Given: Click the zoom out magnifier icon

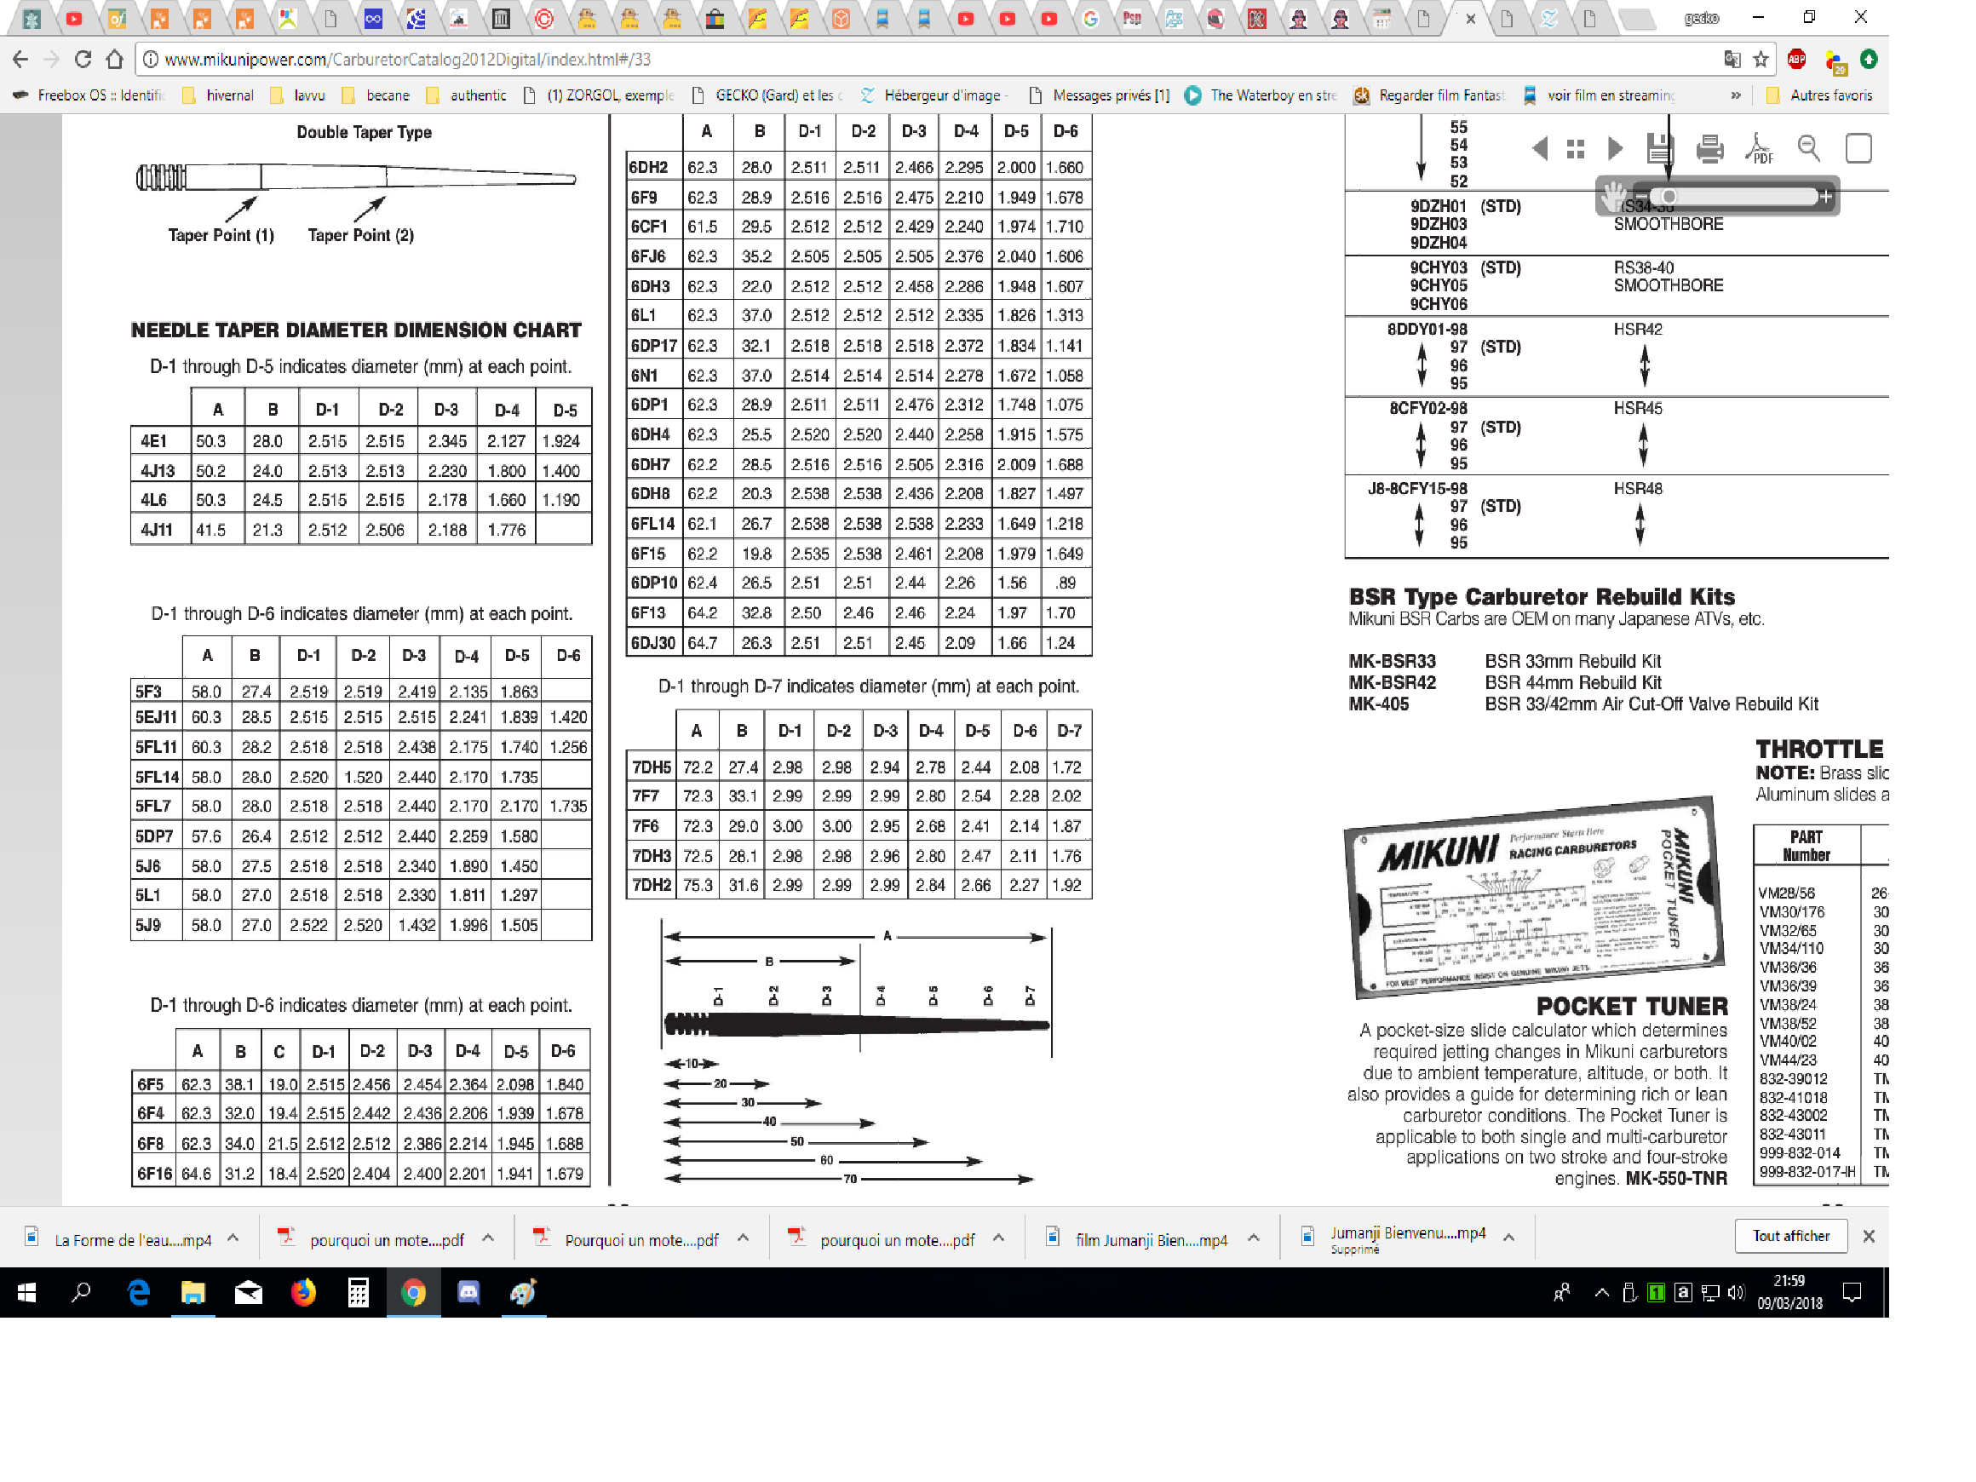Looking at the screenshot, I should (x=1809, y=148).
